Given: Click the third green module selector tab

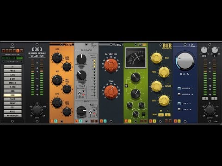Looking at the screenshot, I should [19, 58].
